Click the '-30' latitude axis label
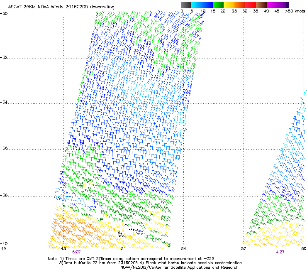307x270 pixels. pyautogui.click(x=4, y=14)
